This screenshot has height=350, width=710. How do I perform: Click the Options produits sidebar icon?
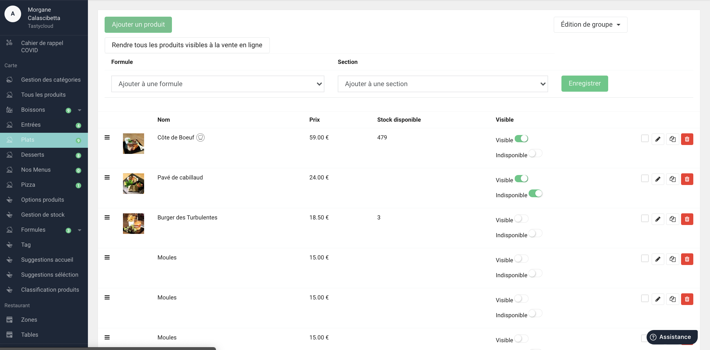click(x=9, y=200)
